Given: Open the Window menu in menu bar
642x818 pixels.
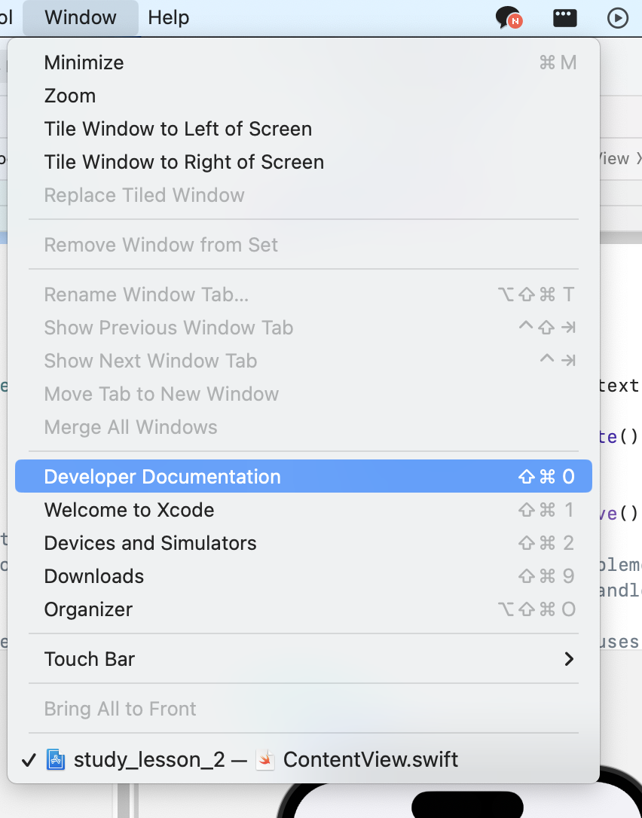Looking at the screenshot, I should [x=81, y=18].
